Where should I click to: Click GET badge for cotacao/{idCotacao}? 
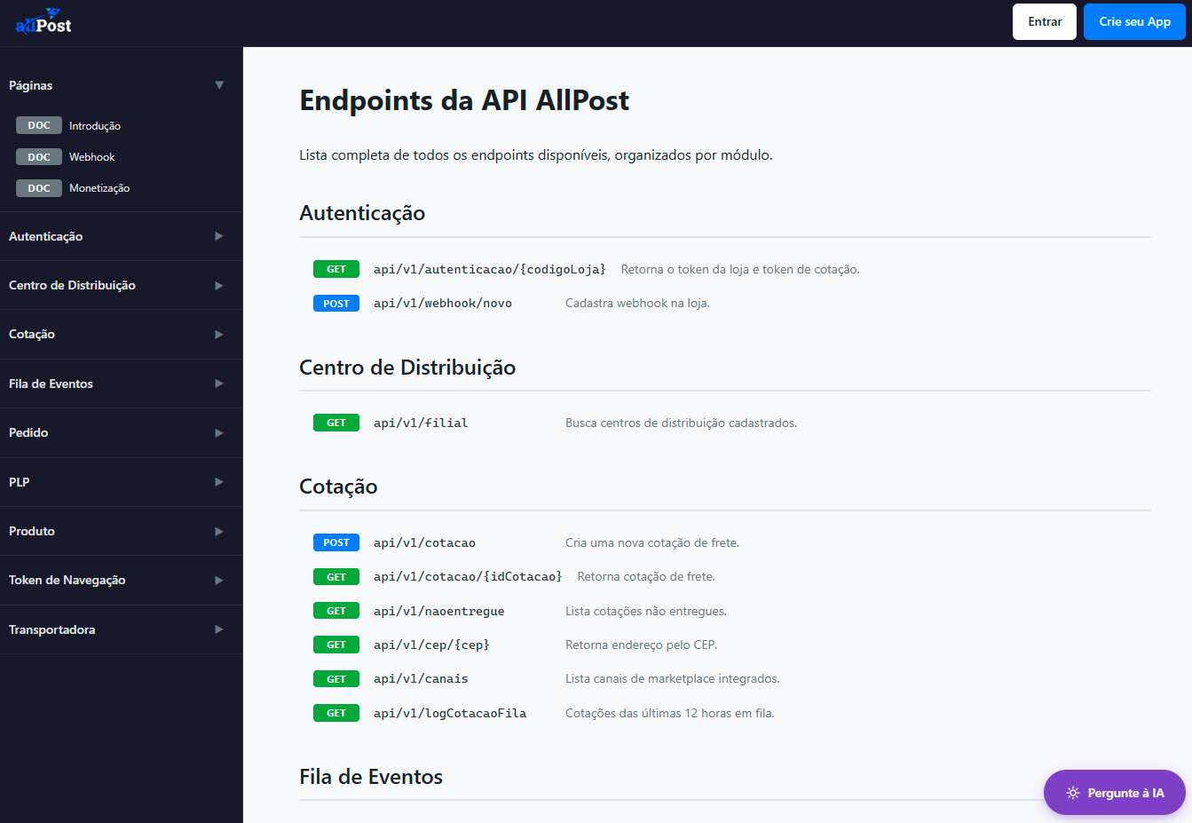(x=336, y=577)
